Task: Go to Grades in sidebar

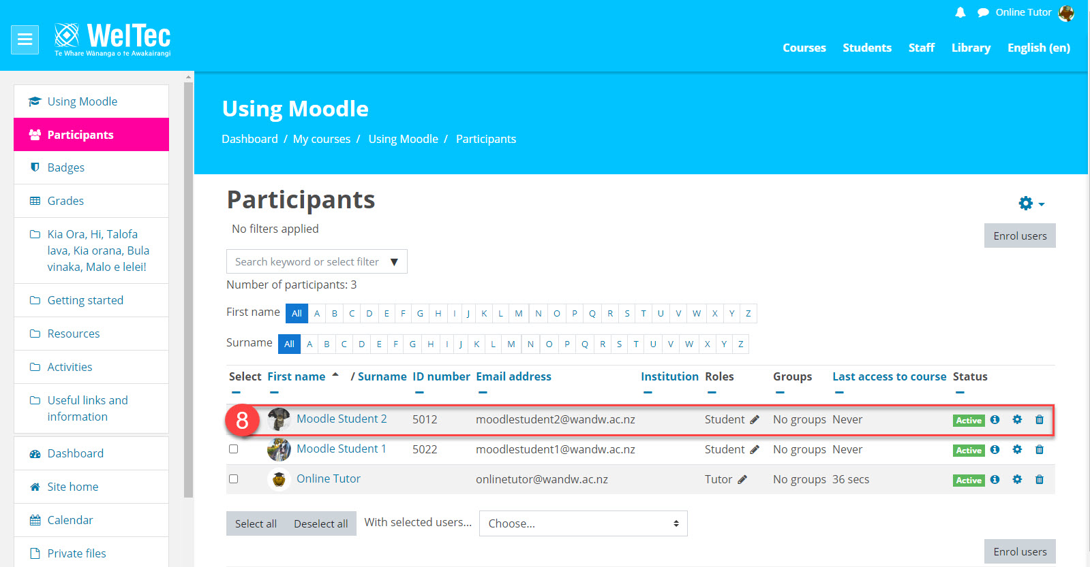Action: coord(91,201)
